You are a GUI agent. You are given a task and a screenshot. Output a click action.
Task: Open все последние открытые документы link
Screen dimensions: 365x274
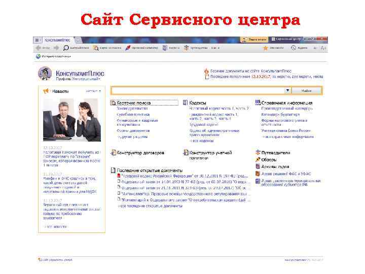(150, 206)
